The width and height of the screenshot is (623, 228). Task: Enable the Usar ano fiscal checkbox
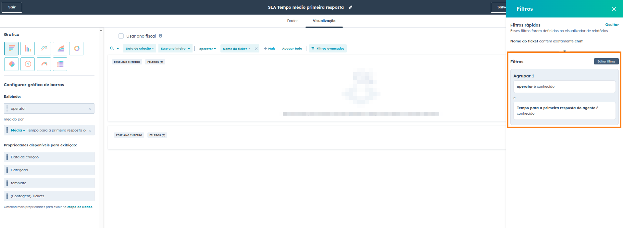(x=121, y=36)
